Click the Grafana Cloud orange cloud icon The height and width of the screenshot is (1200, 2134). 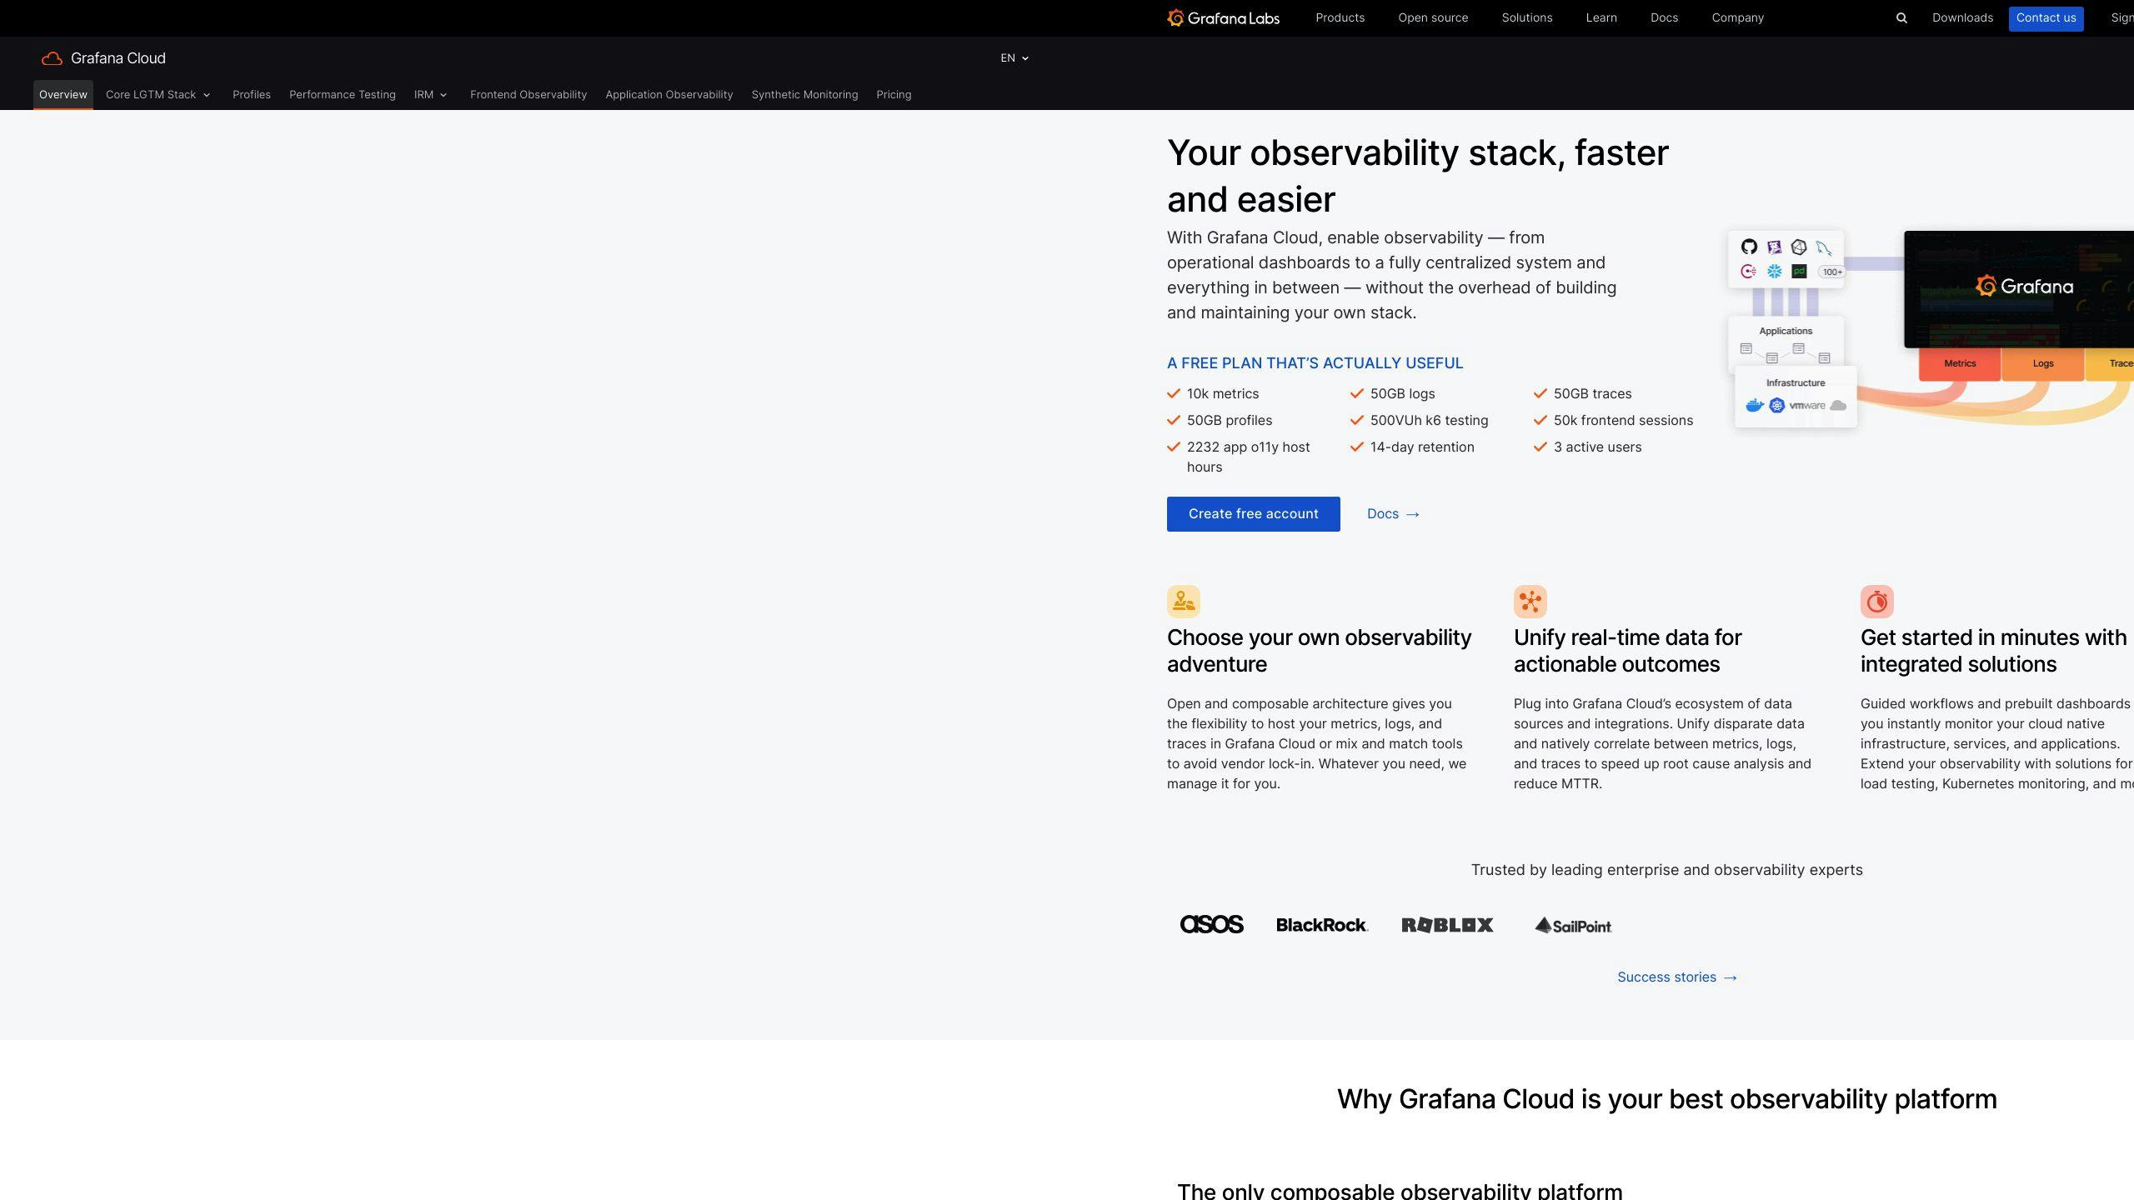click(52, 58)
